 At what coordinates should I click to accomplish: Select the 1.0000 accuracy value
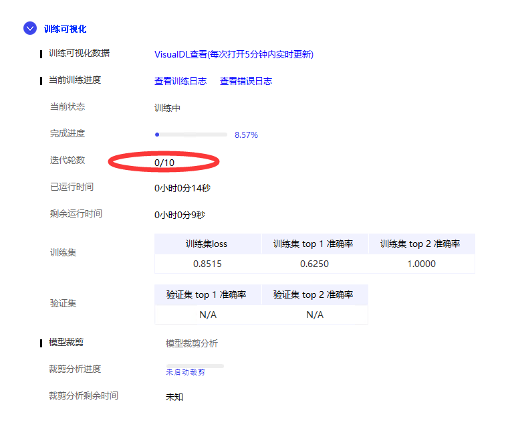coord(422,264)
